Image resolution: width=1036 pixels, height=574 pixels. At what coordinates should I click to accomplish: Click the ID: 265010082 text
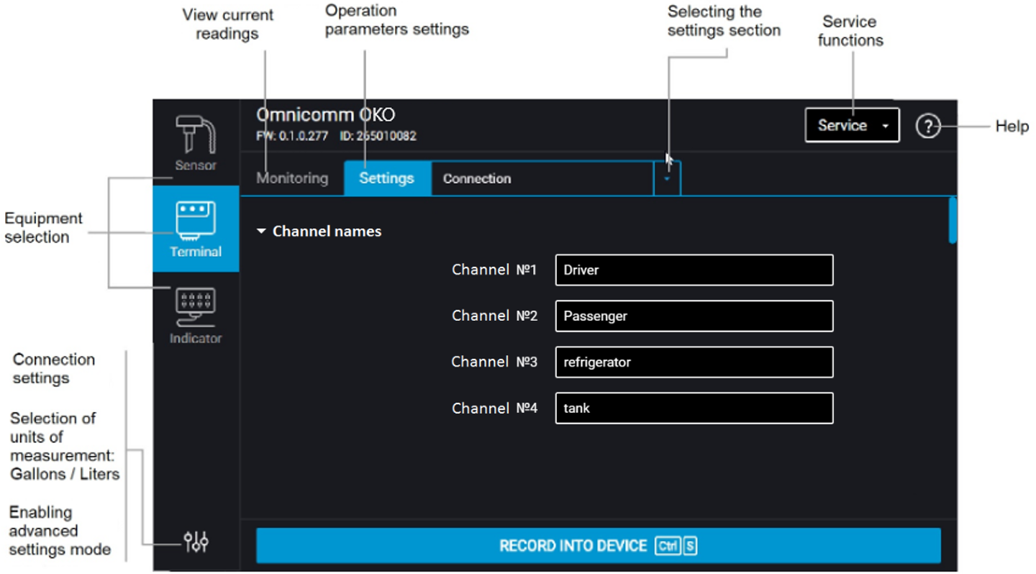click(378, 136)
